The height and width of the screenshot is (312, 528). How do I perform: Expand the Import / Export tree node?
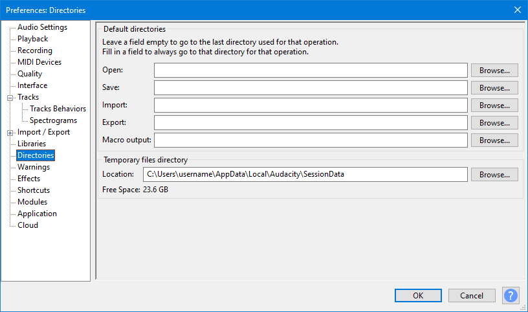10,133
